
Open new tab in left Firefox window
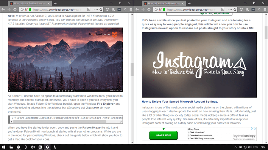(x=55, y=3)
